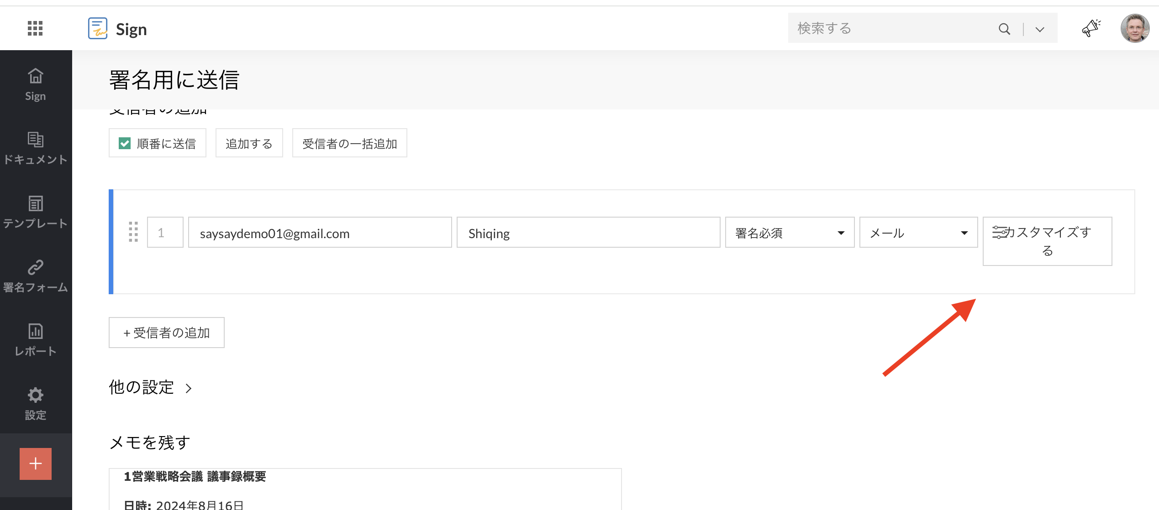
Task: Expand the search filter chevron
Action: [1040, 30]
